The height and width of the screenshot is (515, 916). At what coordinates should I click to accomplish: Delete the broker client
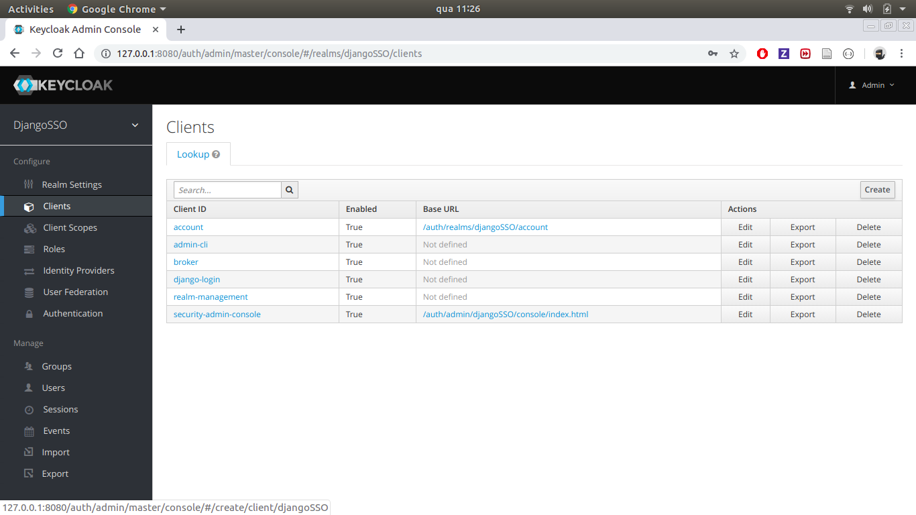(x=868, y=262)
